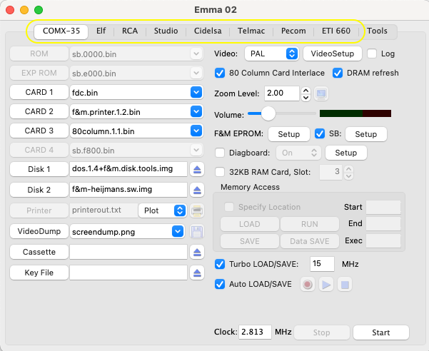Disable 80 Column Card Interlace
The height and width of the screenshot is (351, 429).
click(x=220, y=73)
